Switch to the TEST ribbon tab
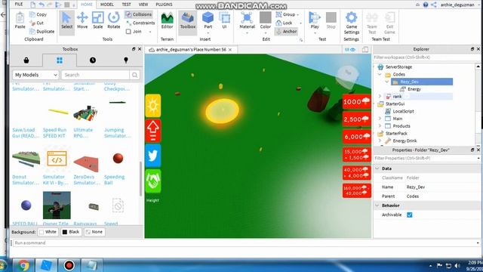Screen dimensions: 483x272 pyautogui.click(x=126, y=5)
